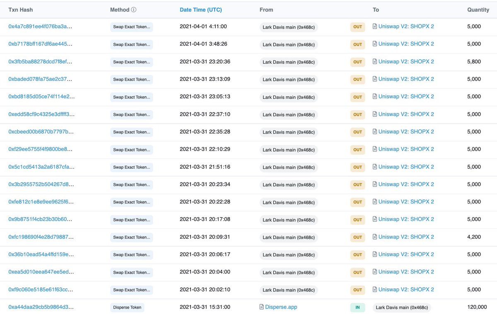Open transaction 0xedd58cf9c4325e3dffff3...
The height and width of the screenshot is (314, 497).
[x=41, y=114]
